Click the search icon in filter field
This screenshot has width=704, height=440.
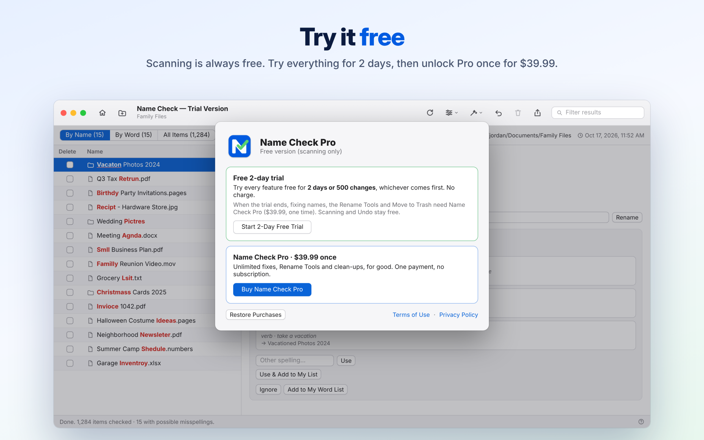[x=559, y=113]
